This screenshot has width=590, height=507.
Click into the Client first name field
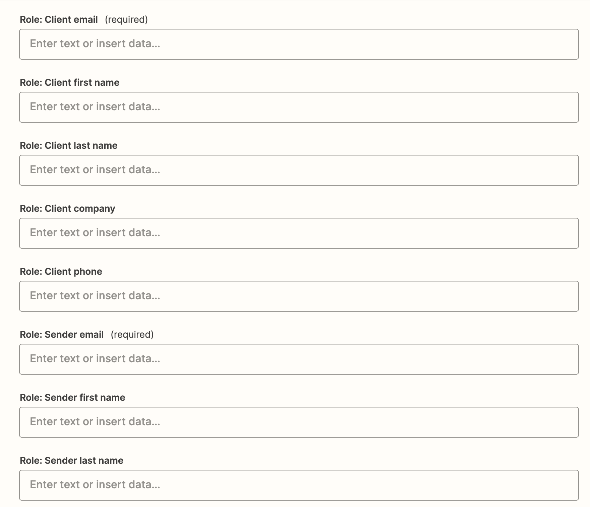[299, 107]
